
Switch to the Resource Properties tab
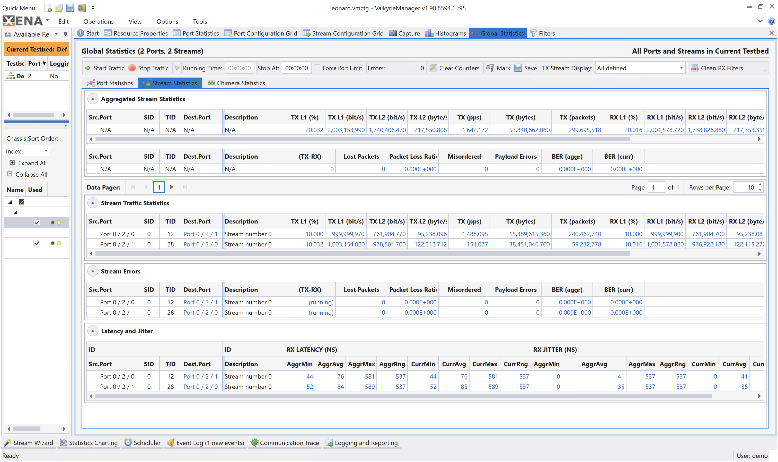(136, 33)
